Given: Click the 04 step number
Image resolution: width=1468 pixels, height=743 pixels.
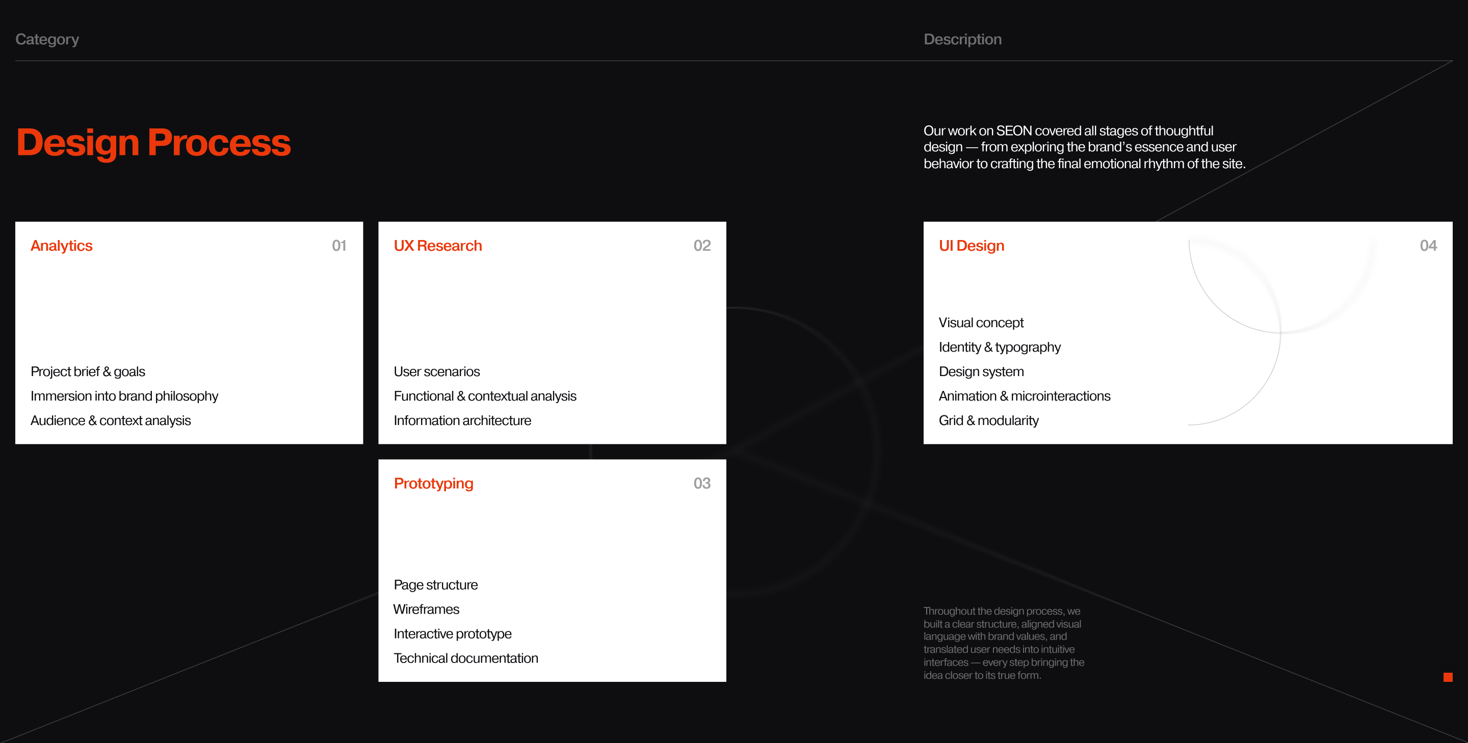Looking at the screenshot, I should point(1428,246).
